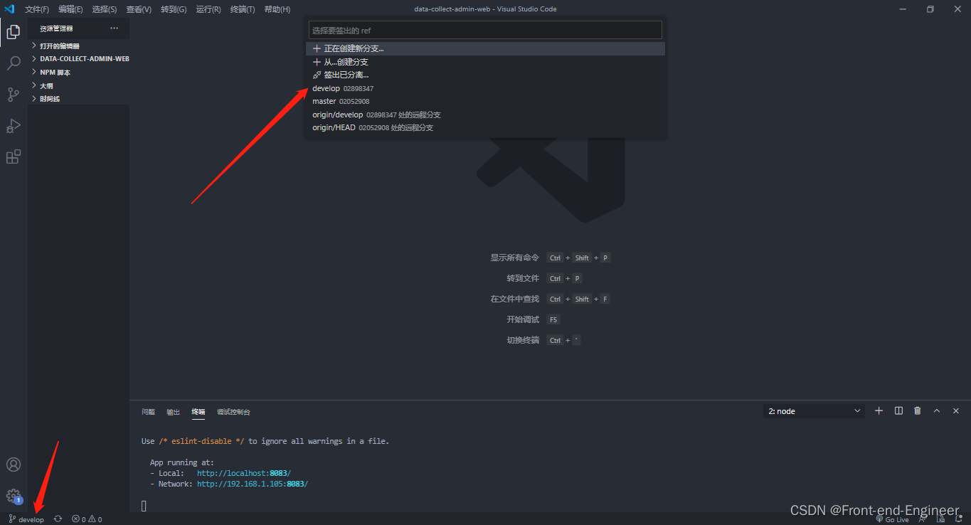Switch to the Problems (问题) panel tab
Viewport: 971px width, 525px height.
coord(148,412)
